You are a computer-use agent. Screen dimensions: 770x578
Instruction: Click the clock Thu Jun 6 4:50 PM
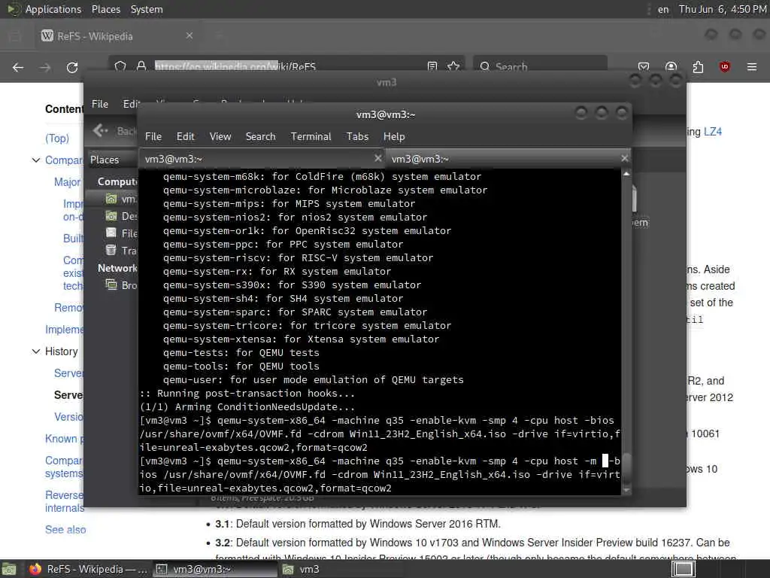(x=723, y=9)
